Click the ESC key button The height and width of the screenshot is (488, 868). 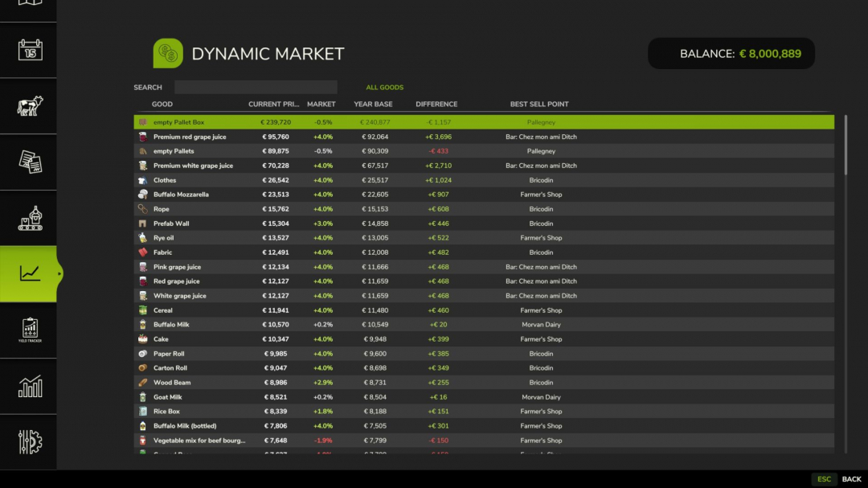[824, 479]
